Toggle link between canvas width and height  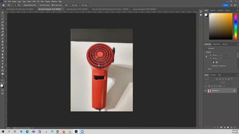(x=207, y=57)
